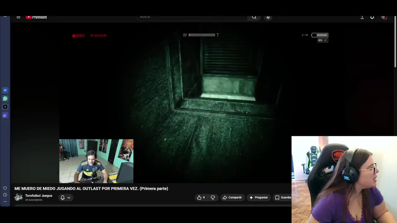Open the heart bookmarks sidebar icon
Screen dimensions: 397x223
(5, 188)
